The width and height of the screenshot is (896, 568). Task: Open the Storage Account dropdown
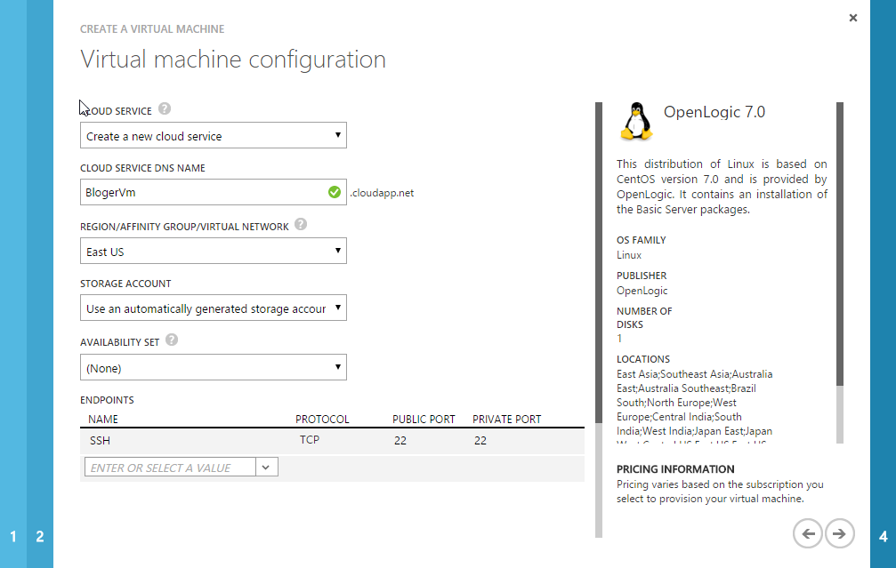tap(213, 309)
